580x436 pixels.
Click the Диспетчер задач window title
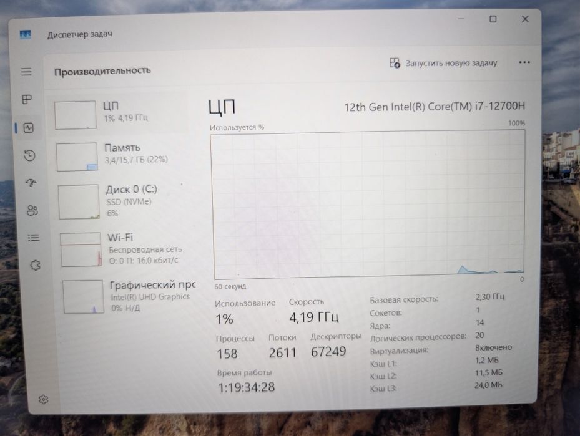(79, 34)
